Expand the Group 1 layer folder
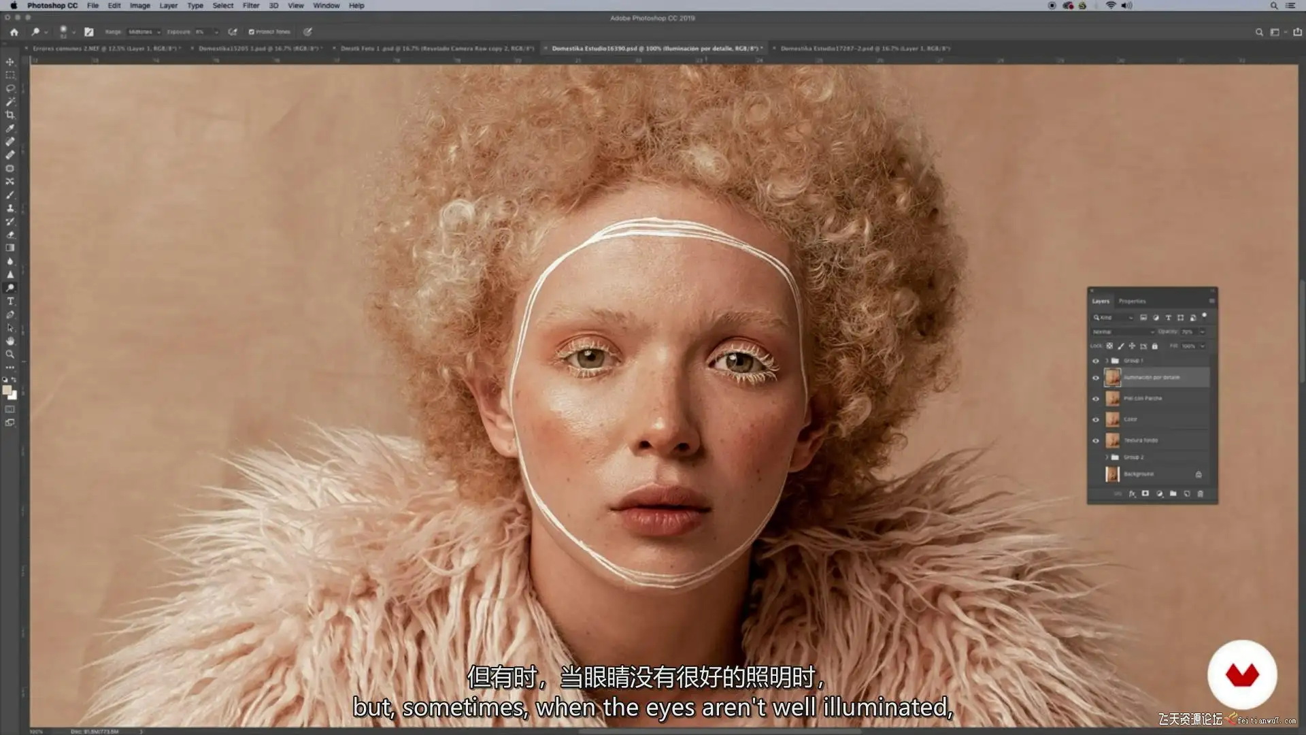The image size is (1306, 735). pyautogui.click(x=1107, y=361)
